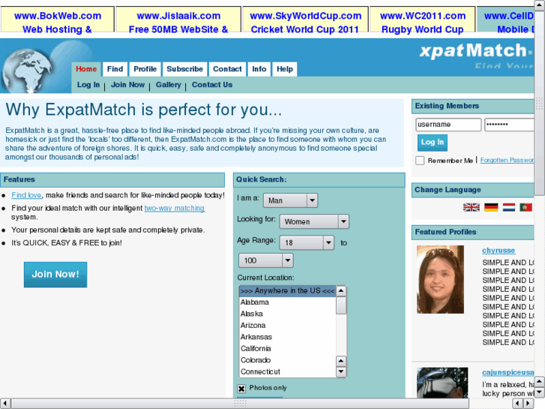The image size is (545, 409).
Task: Open the maximum age 100 dropdown
Action: point(266,260)
